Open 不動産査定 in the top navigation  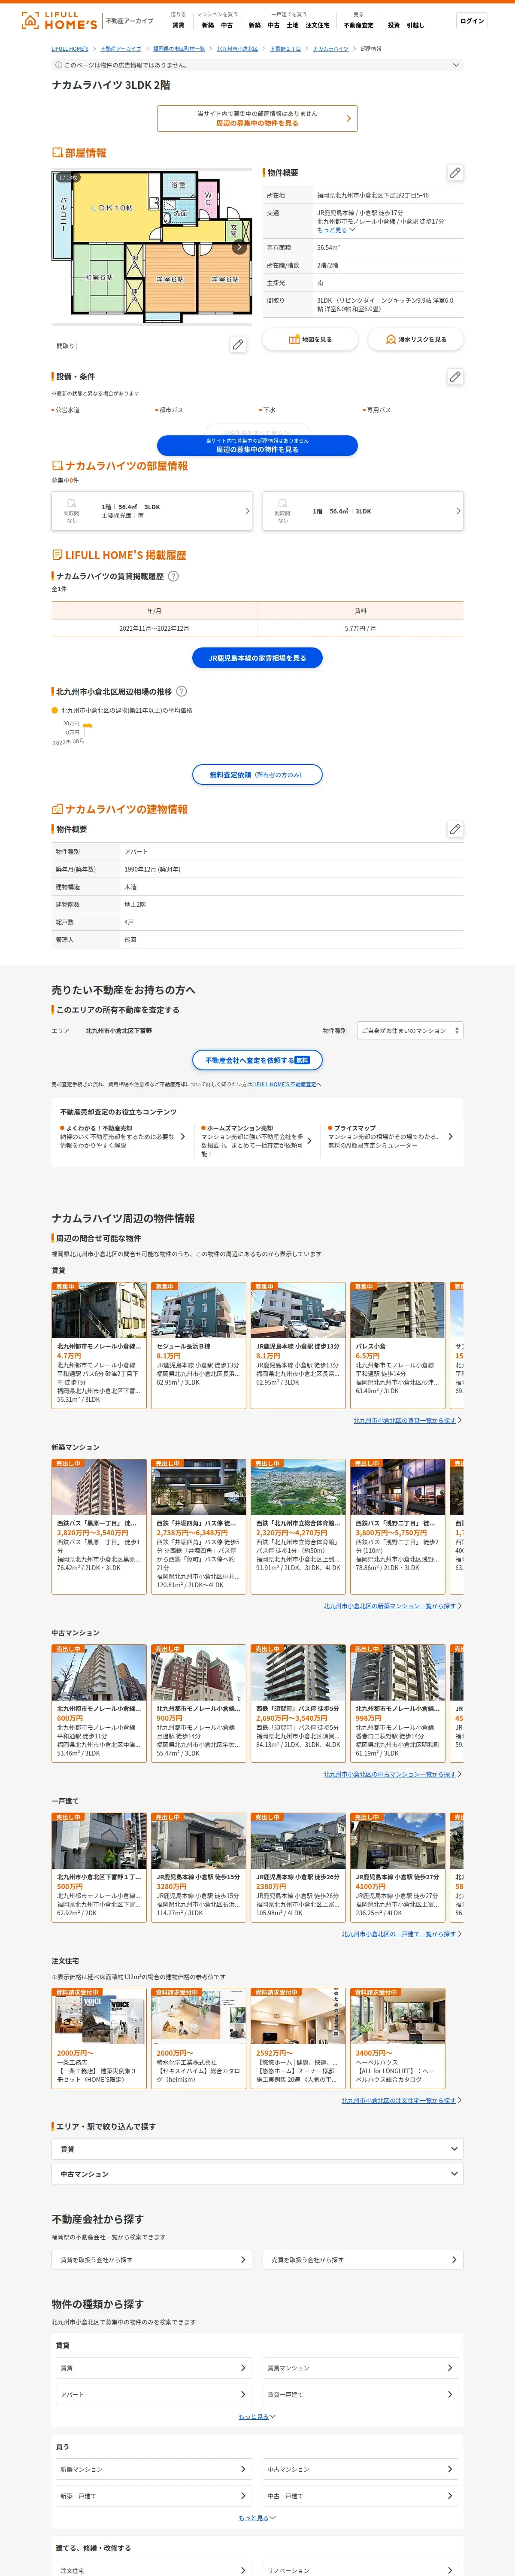point(359,25)
